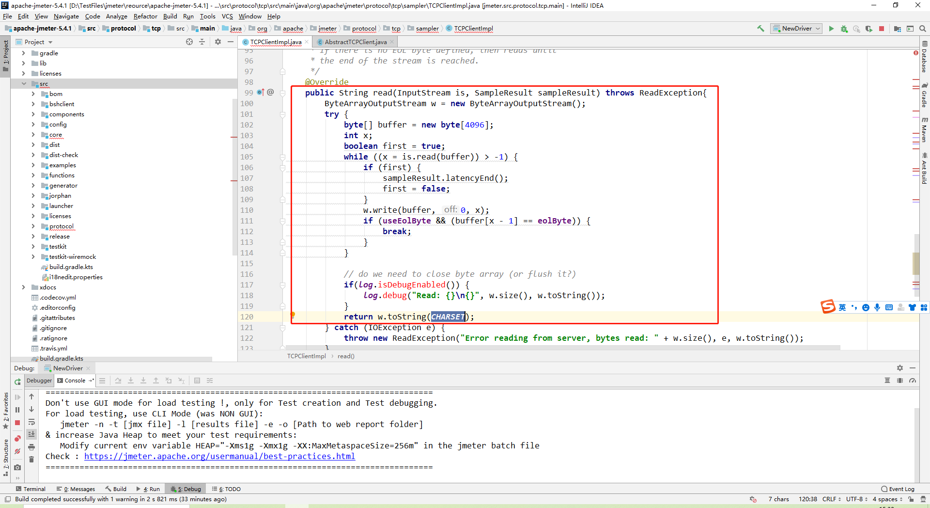
Task: Open Debug panel gear settings
Action: (x=900, y=368)
